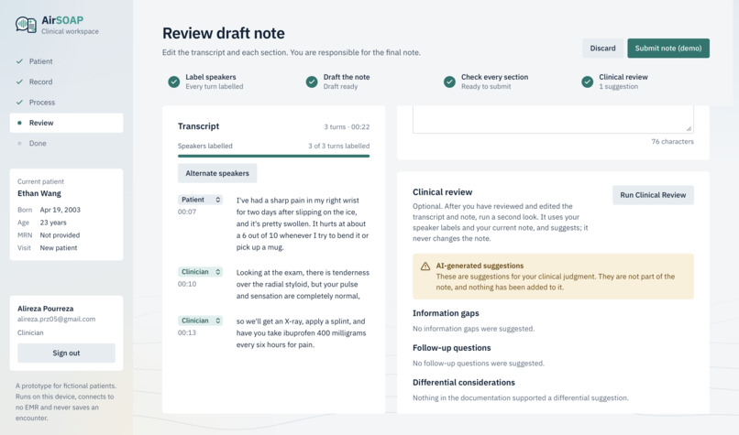Run Clinical Review
Image resolution: width=739 pixels, height=435 pixels.
(x=653, y=195)
